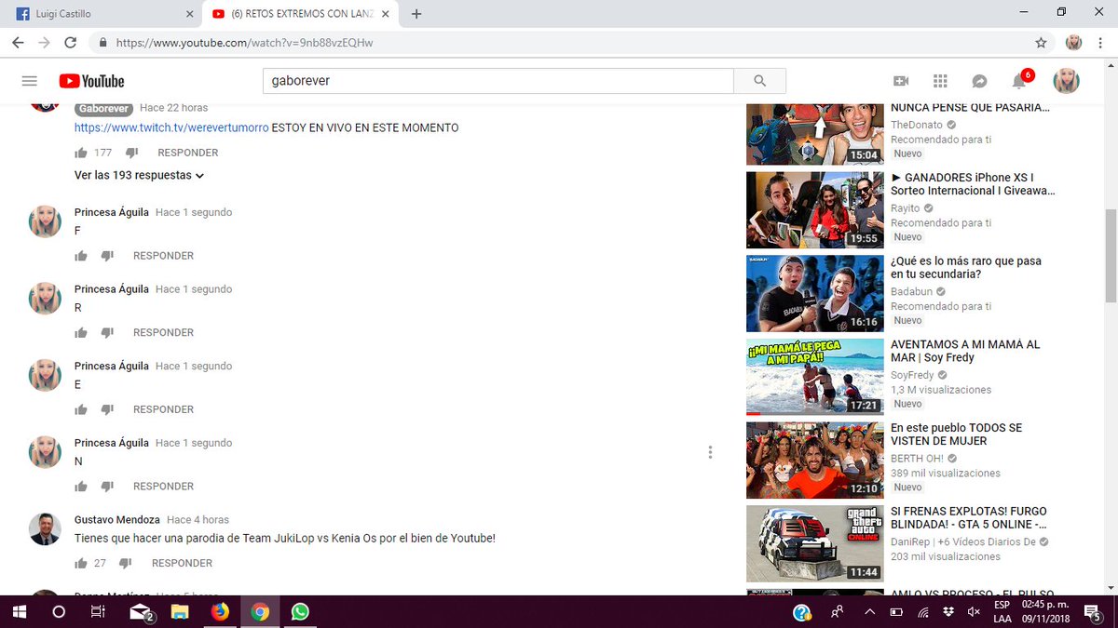Image resolution: width=1118 pixels, height=628 pixels.
Task: Open a new browser tab with plus
Action: 416,14
